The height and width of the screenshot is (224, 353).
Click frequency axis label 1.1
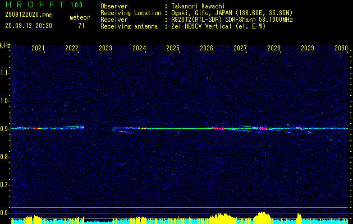4,73
